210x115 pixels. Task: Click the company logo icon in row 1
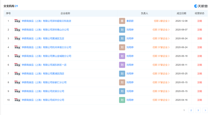(x=17, y=21)
